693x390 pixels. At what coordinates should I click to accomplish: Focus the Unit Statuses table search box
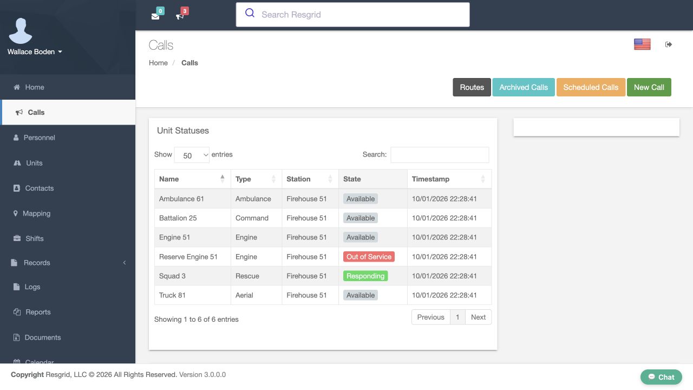coord(440,155)
